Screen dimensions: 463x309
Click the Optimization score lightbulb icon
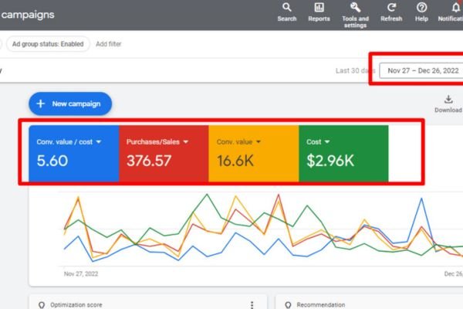point(42,304)
